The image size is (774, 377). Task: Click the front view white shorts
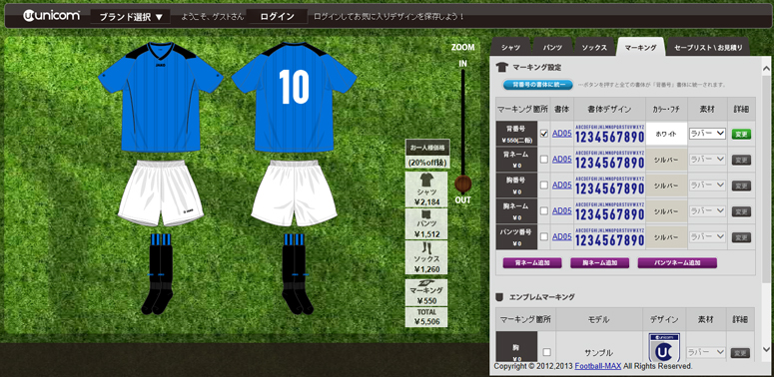161,192
